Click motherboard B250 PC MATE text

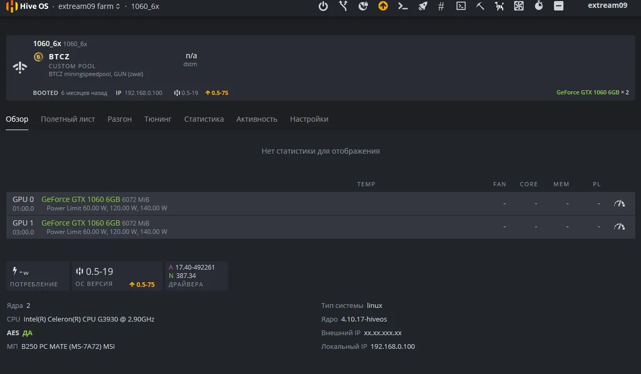[68, 346]
